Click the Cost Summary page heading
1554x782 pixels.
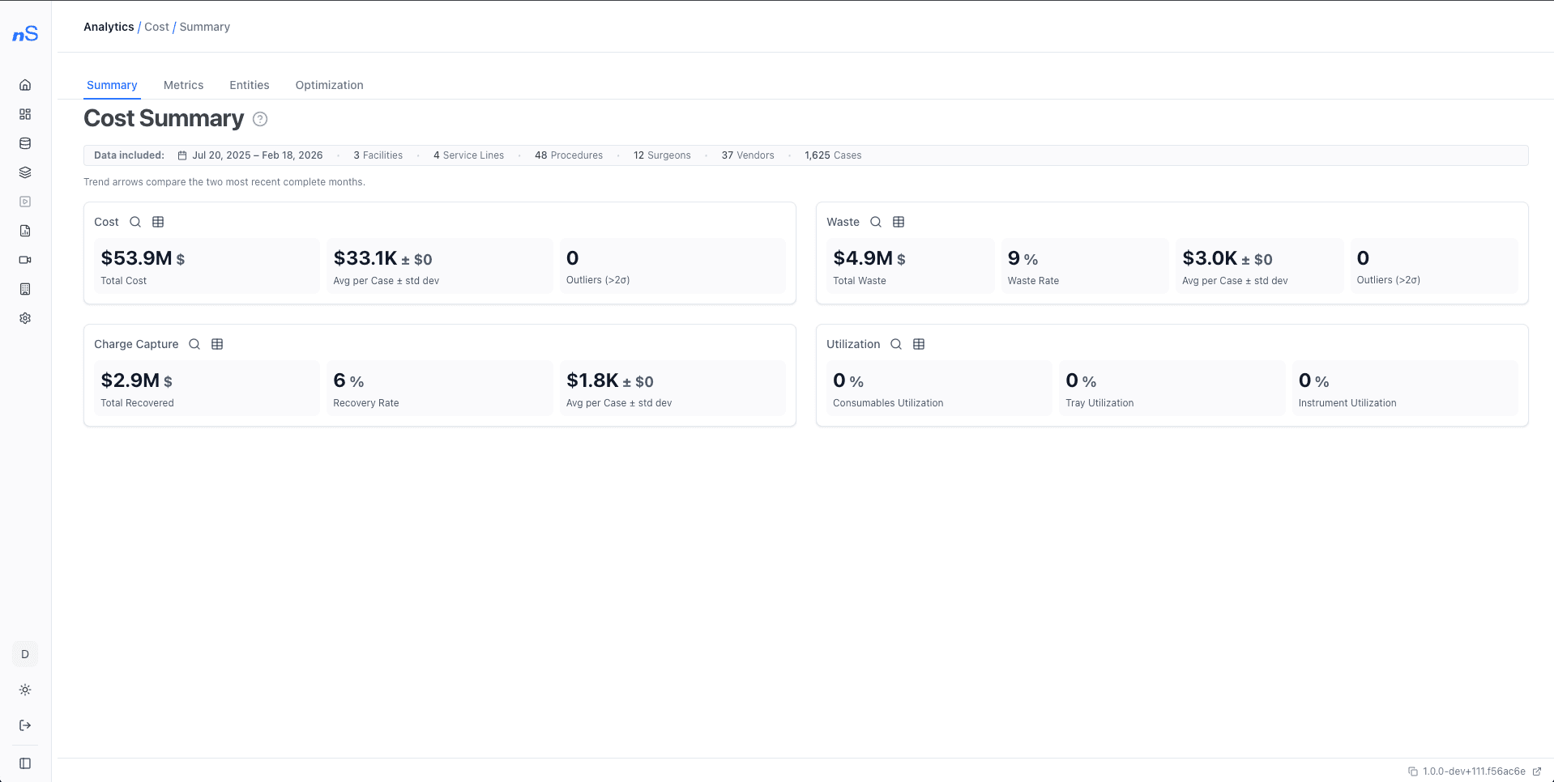coord(164,119)
